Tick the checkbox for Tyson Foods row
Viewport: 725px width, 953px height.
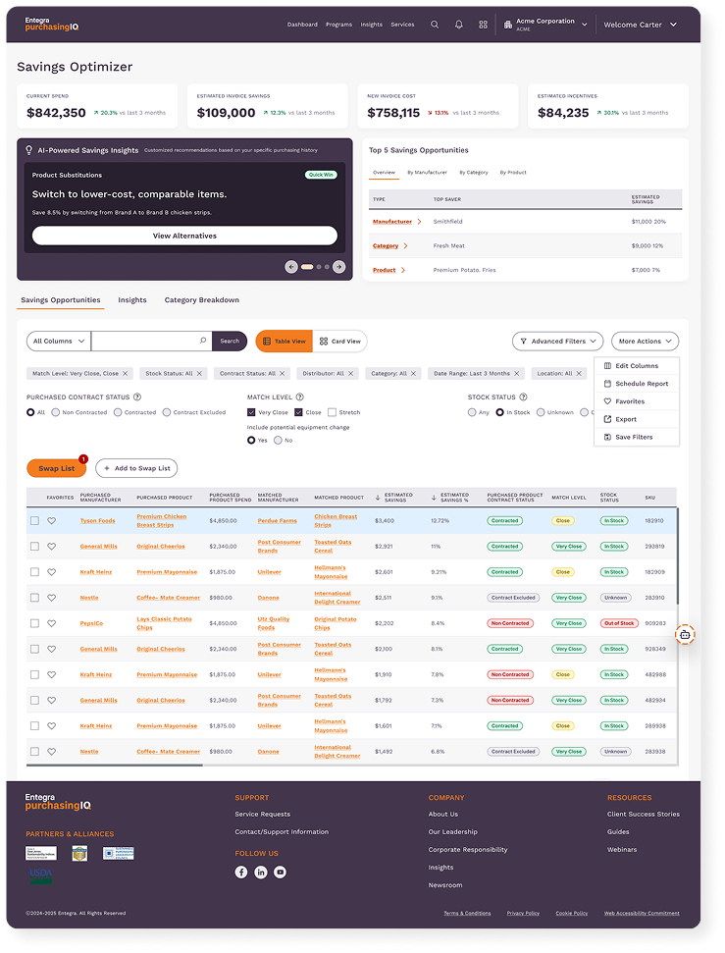click(x=34, y=521)
